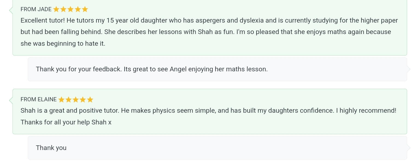Select Jade's review text starting "Excellent tutor!"

coord(209,32)
